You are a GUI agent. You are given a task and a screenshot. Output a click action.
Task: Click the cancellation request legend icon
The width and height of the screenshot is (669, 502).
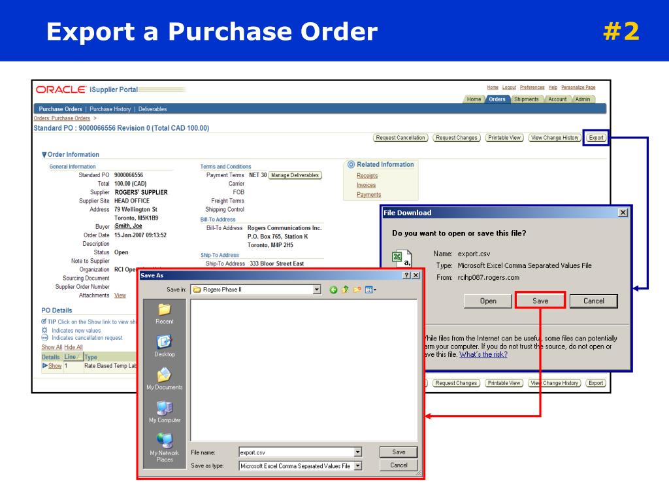(44, 337)
